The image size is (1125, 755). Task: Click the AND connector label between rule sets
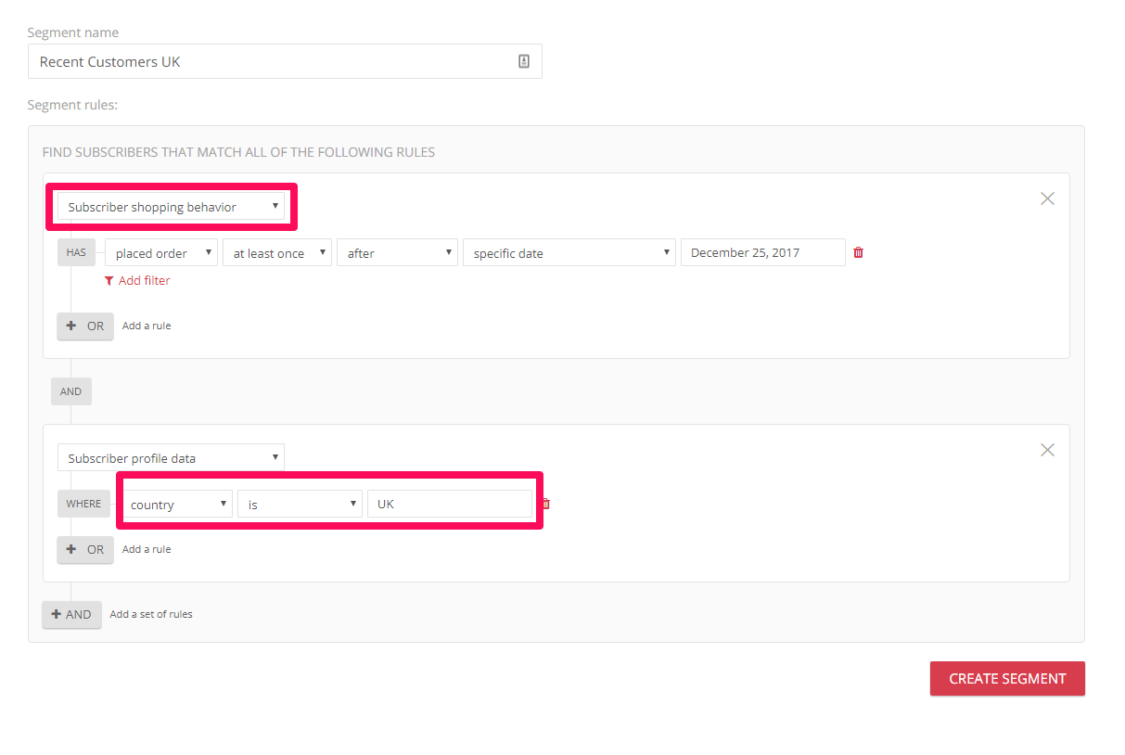pyautogui.click(x=71, y=391)
